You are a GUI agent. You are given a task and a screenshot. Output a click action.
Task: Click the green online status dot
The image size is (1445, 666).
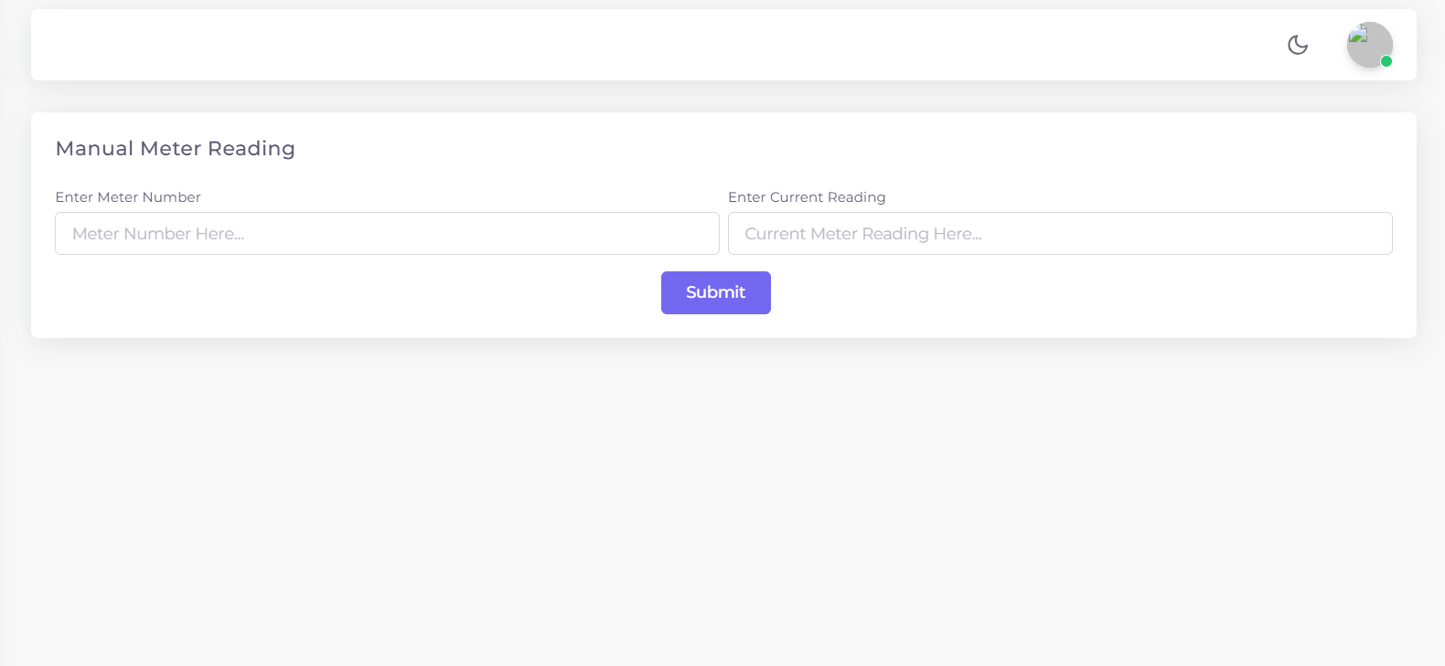point(1386,61)
